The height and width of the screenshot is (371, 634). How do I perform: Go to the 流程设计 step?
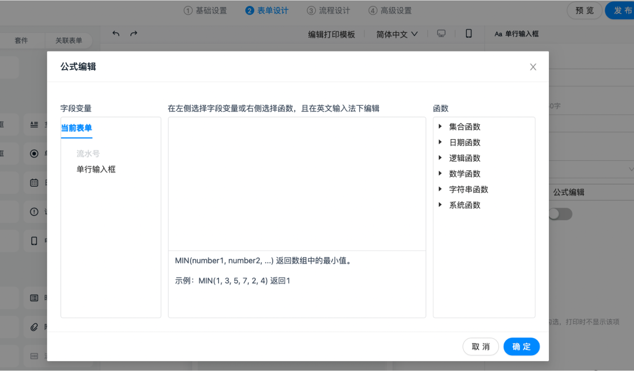pyautogui.click(x=328, y=11)
